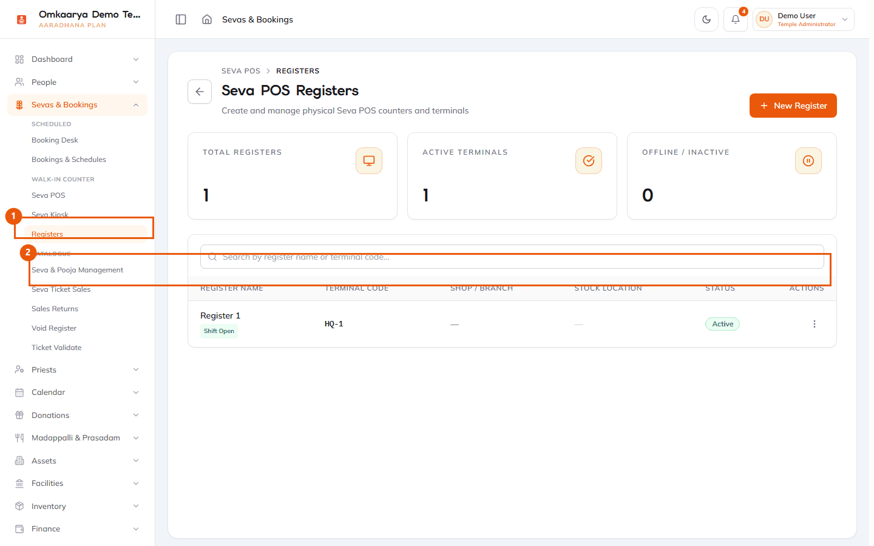874x546 pixels.
Task: Open notifications bell
Action: (x=736, y=19)
